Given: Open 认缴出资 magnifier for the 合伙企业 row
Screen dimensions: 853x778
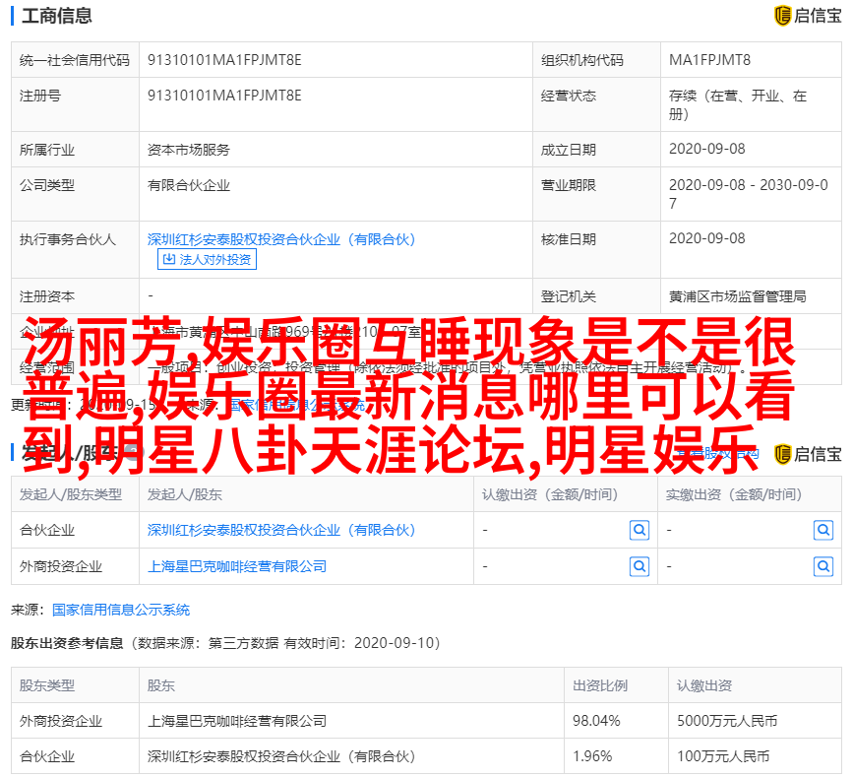Looking at the screenshot, I should coord(640,530).
